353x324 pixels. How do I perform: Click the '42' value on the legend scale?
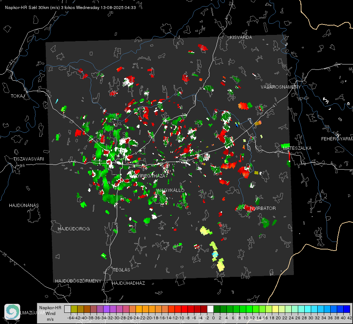(349, 318)
